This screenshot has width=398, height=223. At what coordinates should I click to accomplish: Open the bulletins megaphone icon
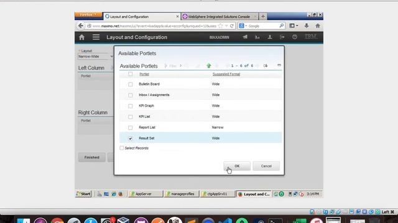pyautogui.click(x=245, y=37)
